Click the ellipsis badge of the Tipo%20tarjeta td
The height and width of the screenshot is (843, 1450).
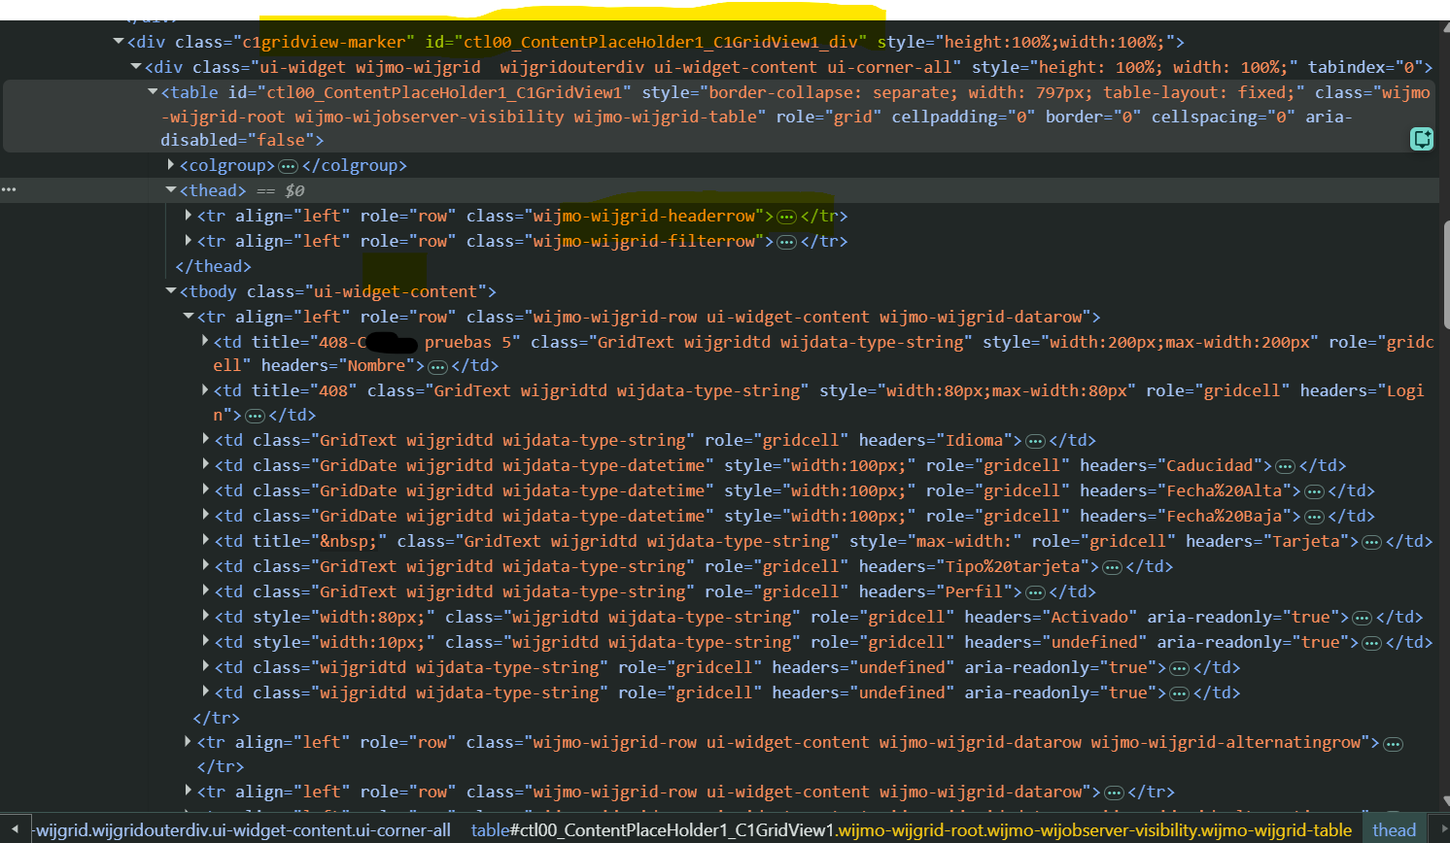pos(1113,567)
